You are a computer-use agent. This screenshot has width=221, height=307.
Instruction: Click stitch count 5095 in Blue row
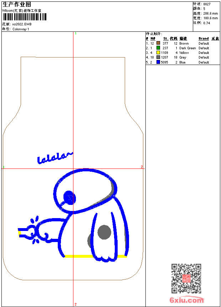pyautogui.click(x=164, y=62)
